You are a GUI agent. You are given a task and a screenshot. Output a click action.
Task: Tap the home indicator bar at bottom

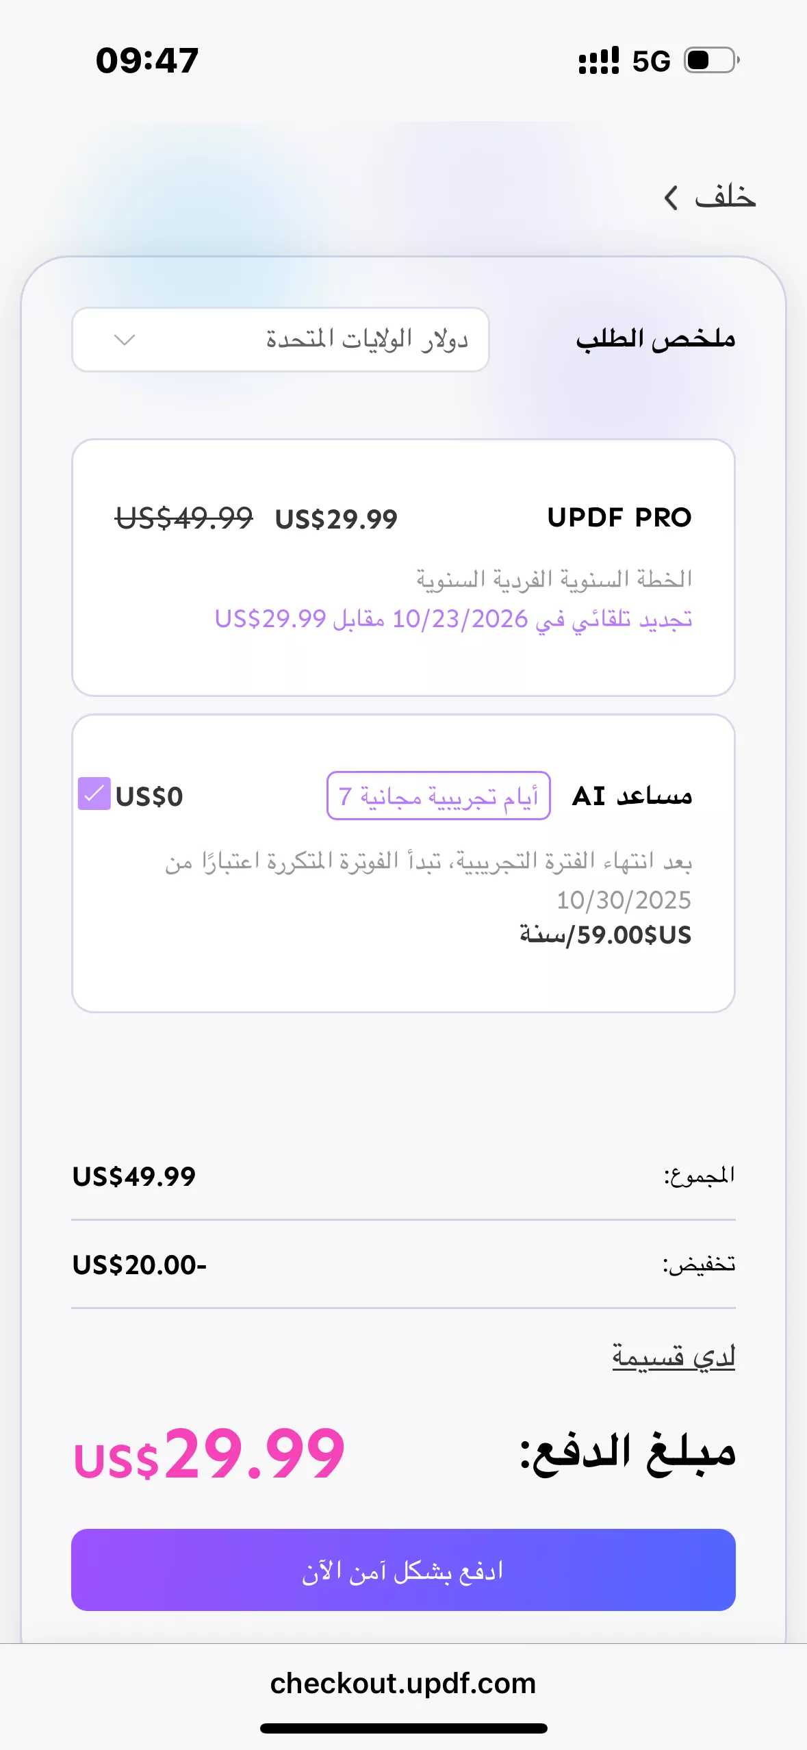tap(403, 1728)
